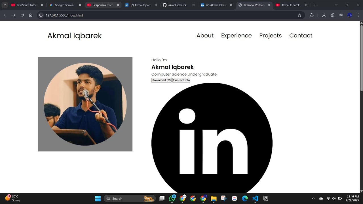Open a new tab with the plus icon
Image resolution: width=363 pixels, height=204 pixels.
pyautogui.click(x=315, y=5)
